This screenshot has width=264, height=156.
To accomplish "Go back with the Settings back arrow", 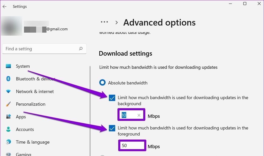I will click(5, 7).
